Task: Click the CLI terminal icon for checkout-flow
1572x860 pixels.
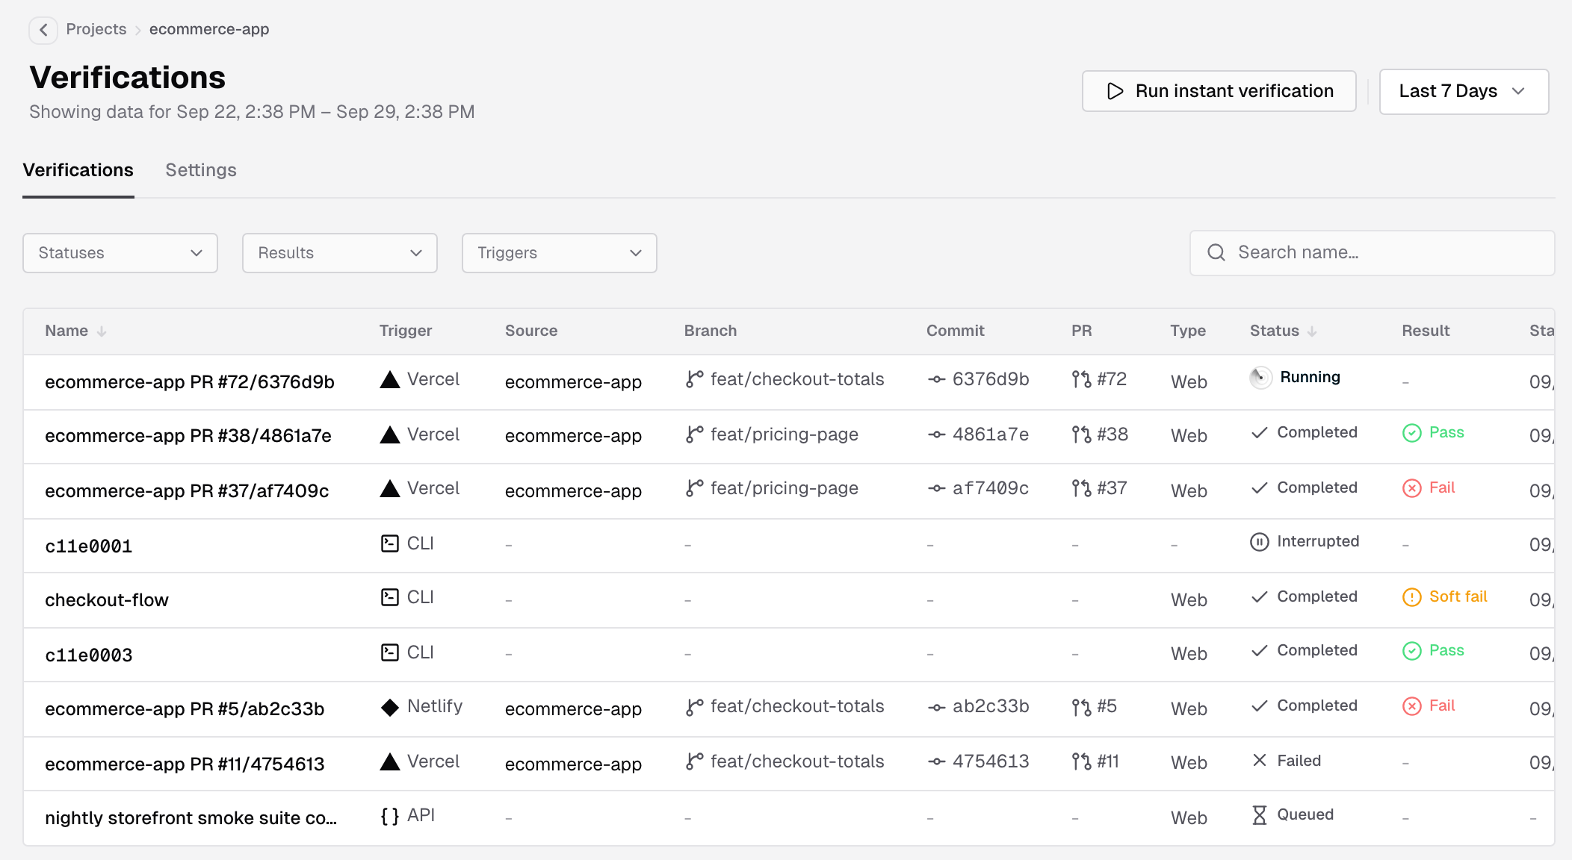Action: [390, 597]
